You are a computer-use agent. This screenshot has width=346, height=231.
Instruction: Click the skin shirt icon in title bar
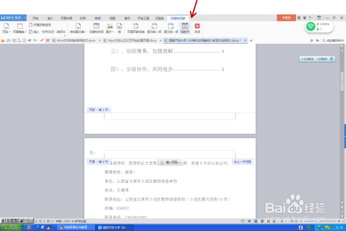point(305,18)
